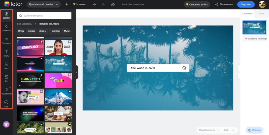The width and height of the screenshot is (269, 135).
Task: Select the Простой category tag
Action: (x=55, y=31)
